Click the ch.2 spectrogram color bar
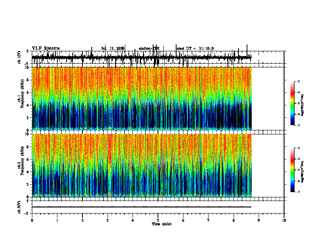The height and width of the screenshot is (247, 320). coord(293,170)
